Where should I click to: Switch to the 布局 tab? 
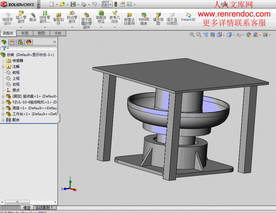[25, 33]
